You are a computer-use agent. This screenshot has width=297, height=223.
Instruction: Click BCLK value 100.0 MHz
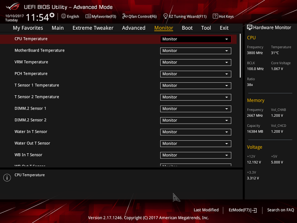click(x=255, y=69)
